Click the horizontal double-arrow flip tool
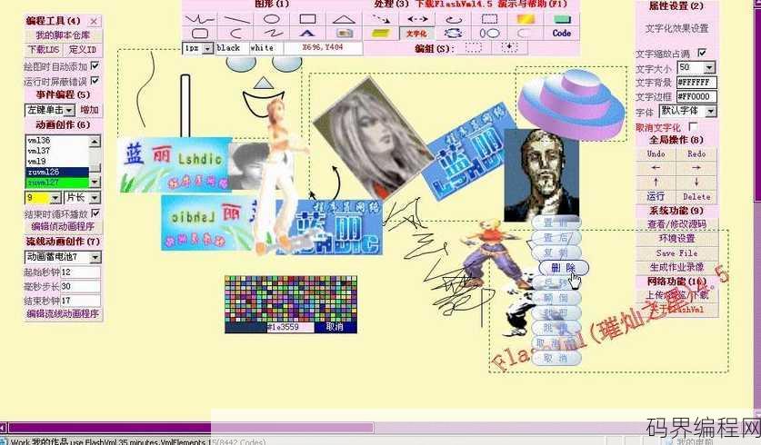Screen dimensions: 761x445 [417, 19]
